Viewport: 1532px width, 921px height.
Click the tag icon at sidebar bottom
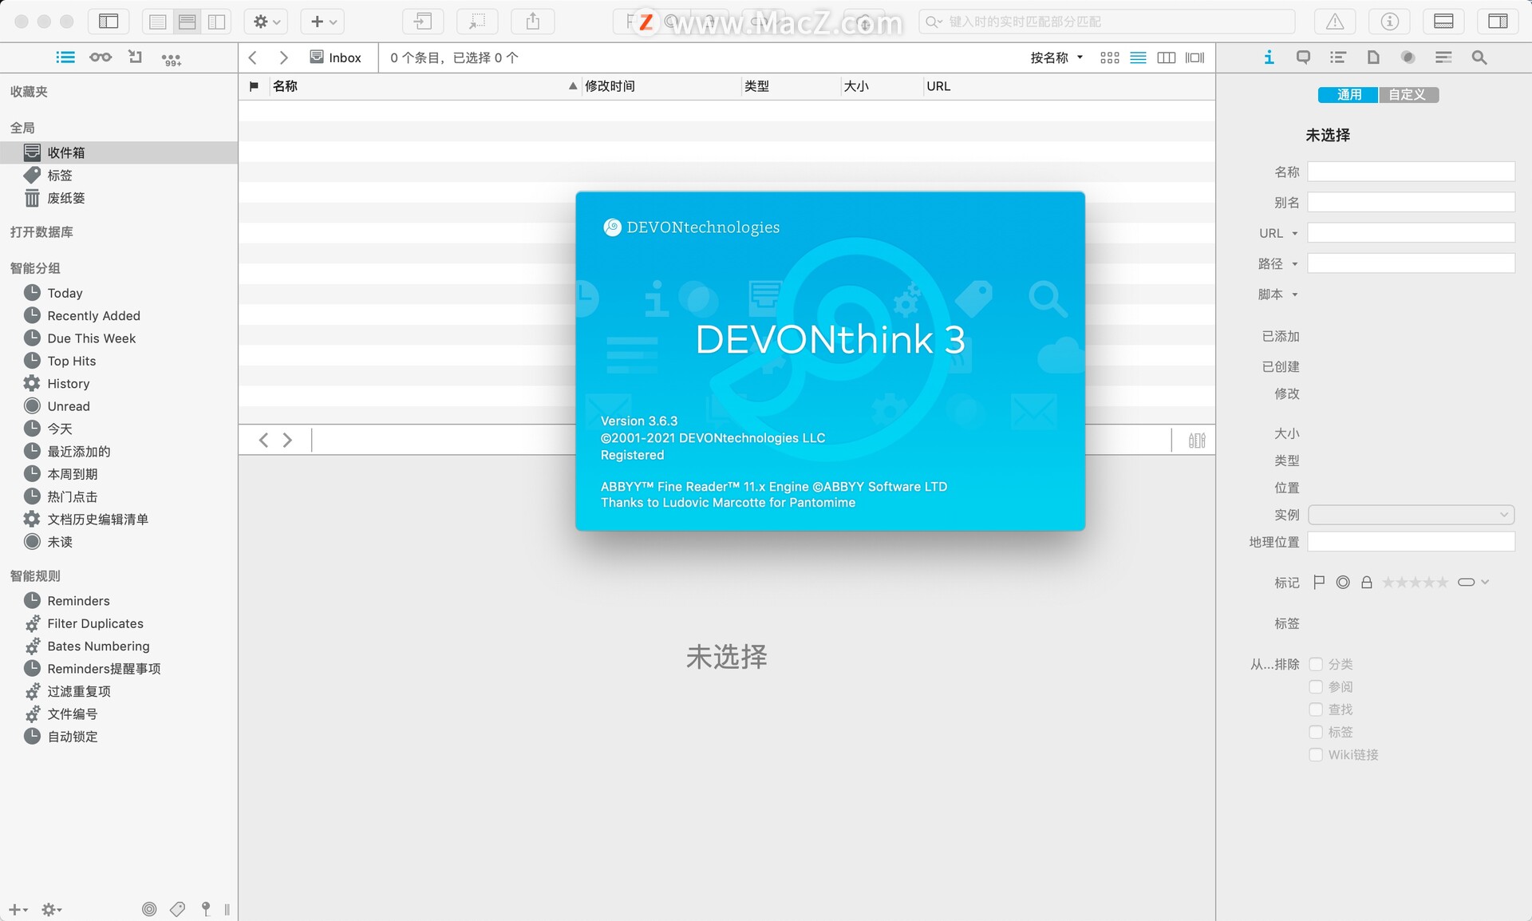coord(177,909)
